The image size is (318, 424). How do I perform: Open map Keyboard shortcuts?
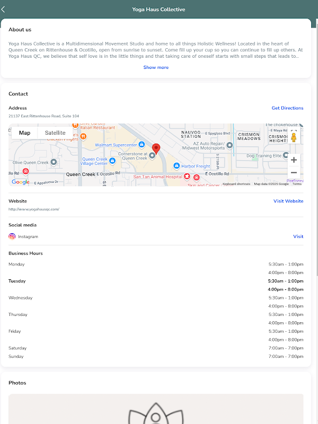tap(236, 184)
